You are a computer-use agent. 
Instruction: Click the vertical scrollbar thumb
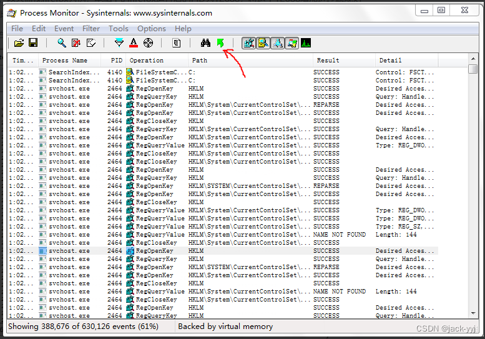pos(473,69)
